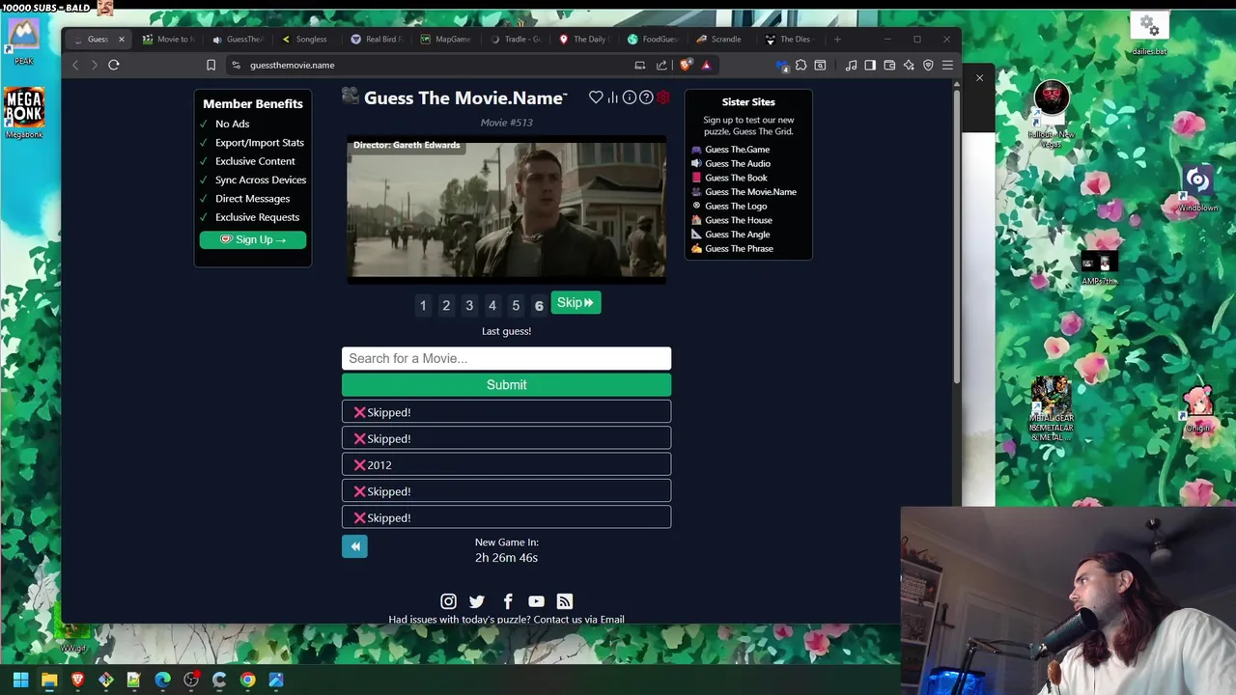1236x695 pixels.
Task: Open a new browser tab
Action: tap(837, 40)
